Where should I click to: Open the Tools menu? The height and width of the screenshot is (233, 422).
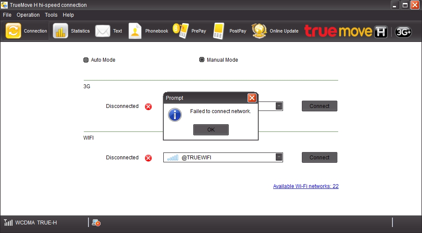tap(51, 15)
